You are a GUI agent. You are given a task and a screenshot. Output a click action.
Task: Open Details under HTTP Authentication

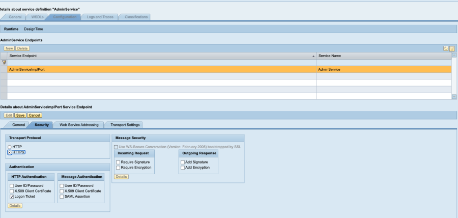[x=15, y=205]
